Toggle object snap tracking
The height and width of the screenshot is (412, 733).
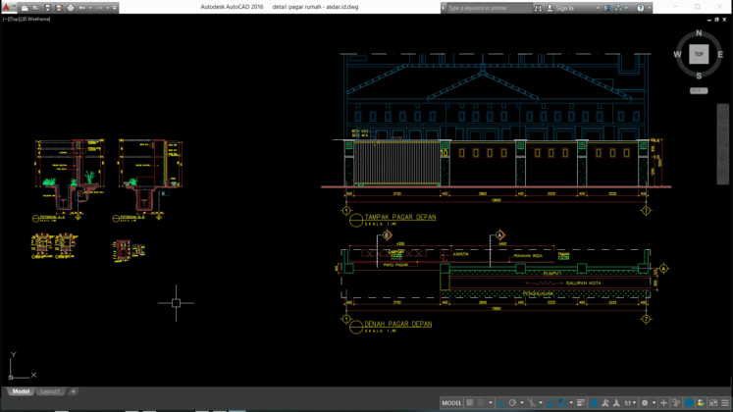pos(550,402)
